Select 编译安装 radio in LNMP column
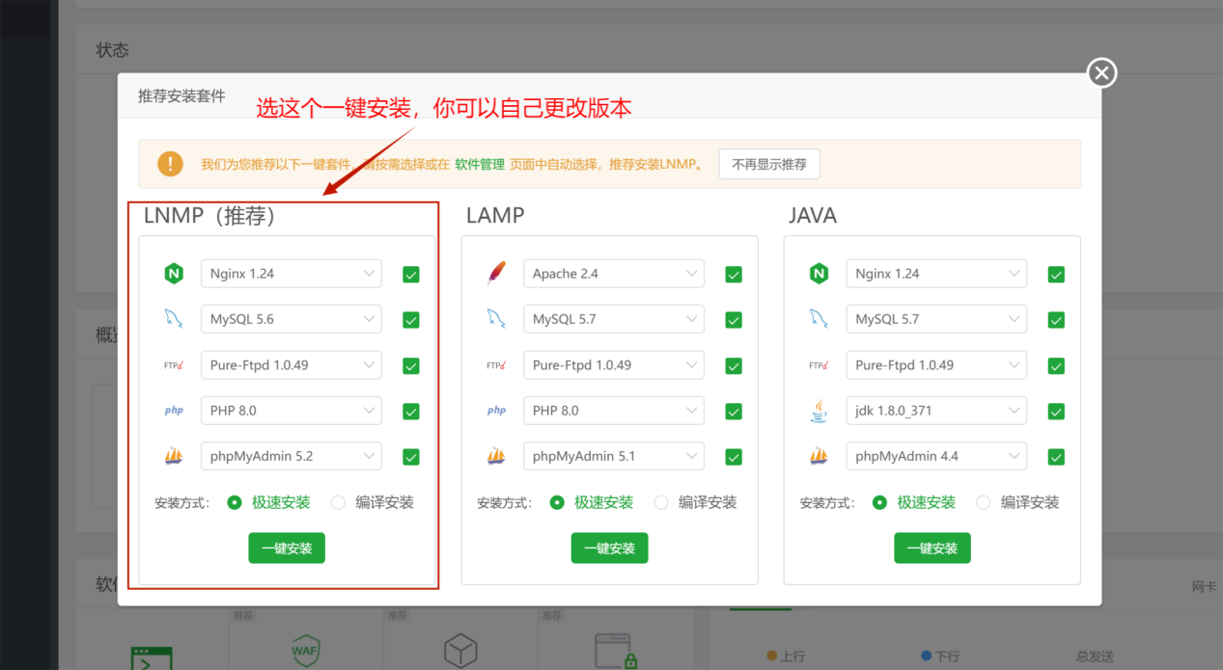Viewport: 1223px width, 670px height. coord(338,502)
